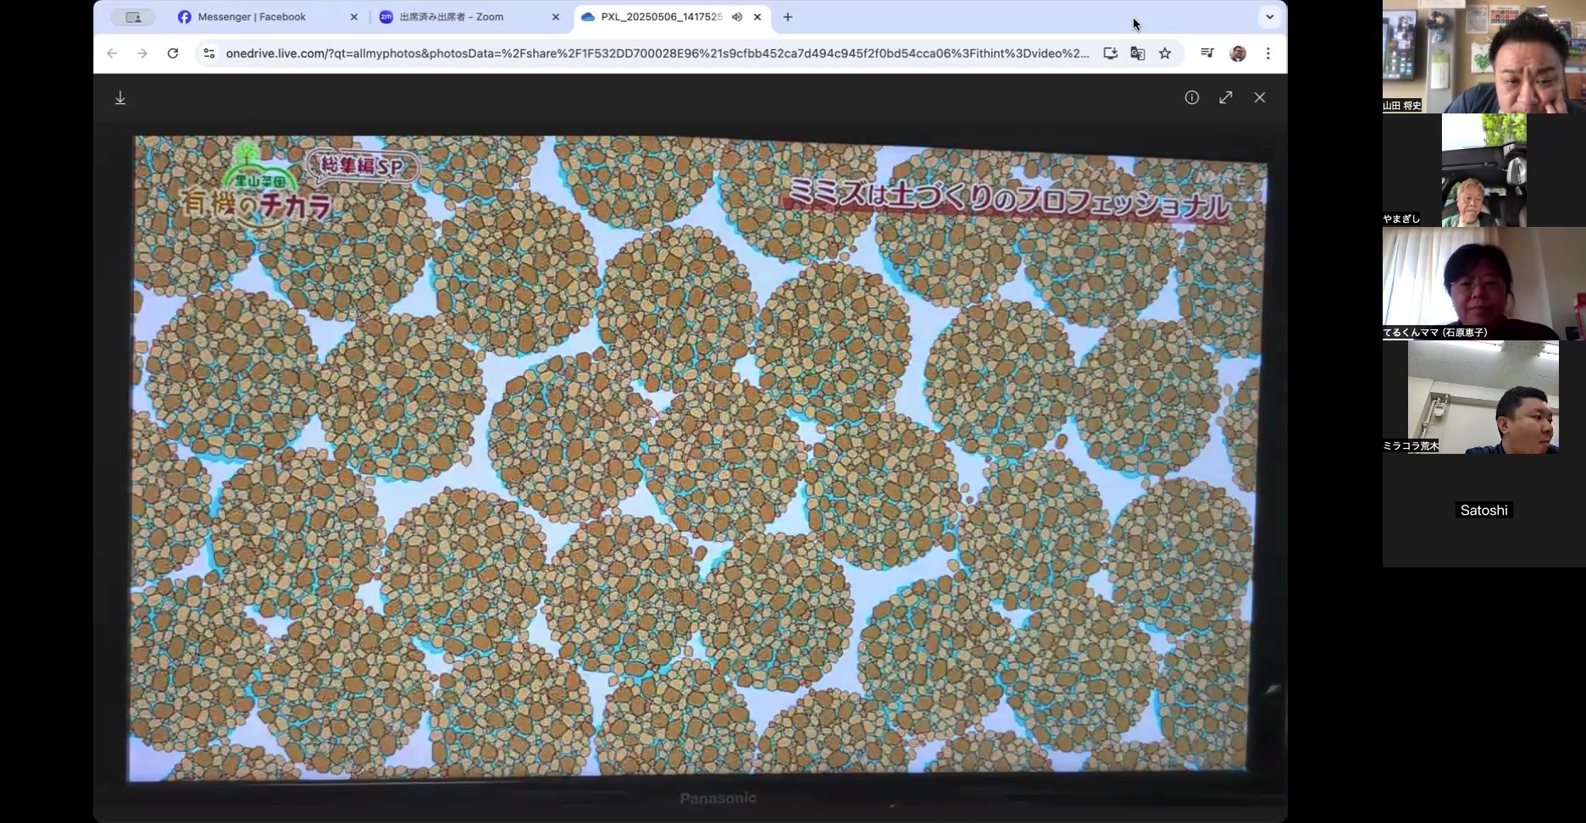The image size is (1586, 823).
Task: Select 山田 将史 participant video
Action: click(1483, 57)
